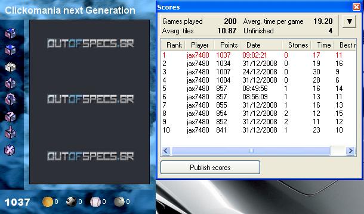Click the orange ball counter icon
364x214 pixels.
tap(48, 202)
